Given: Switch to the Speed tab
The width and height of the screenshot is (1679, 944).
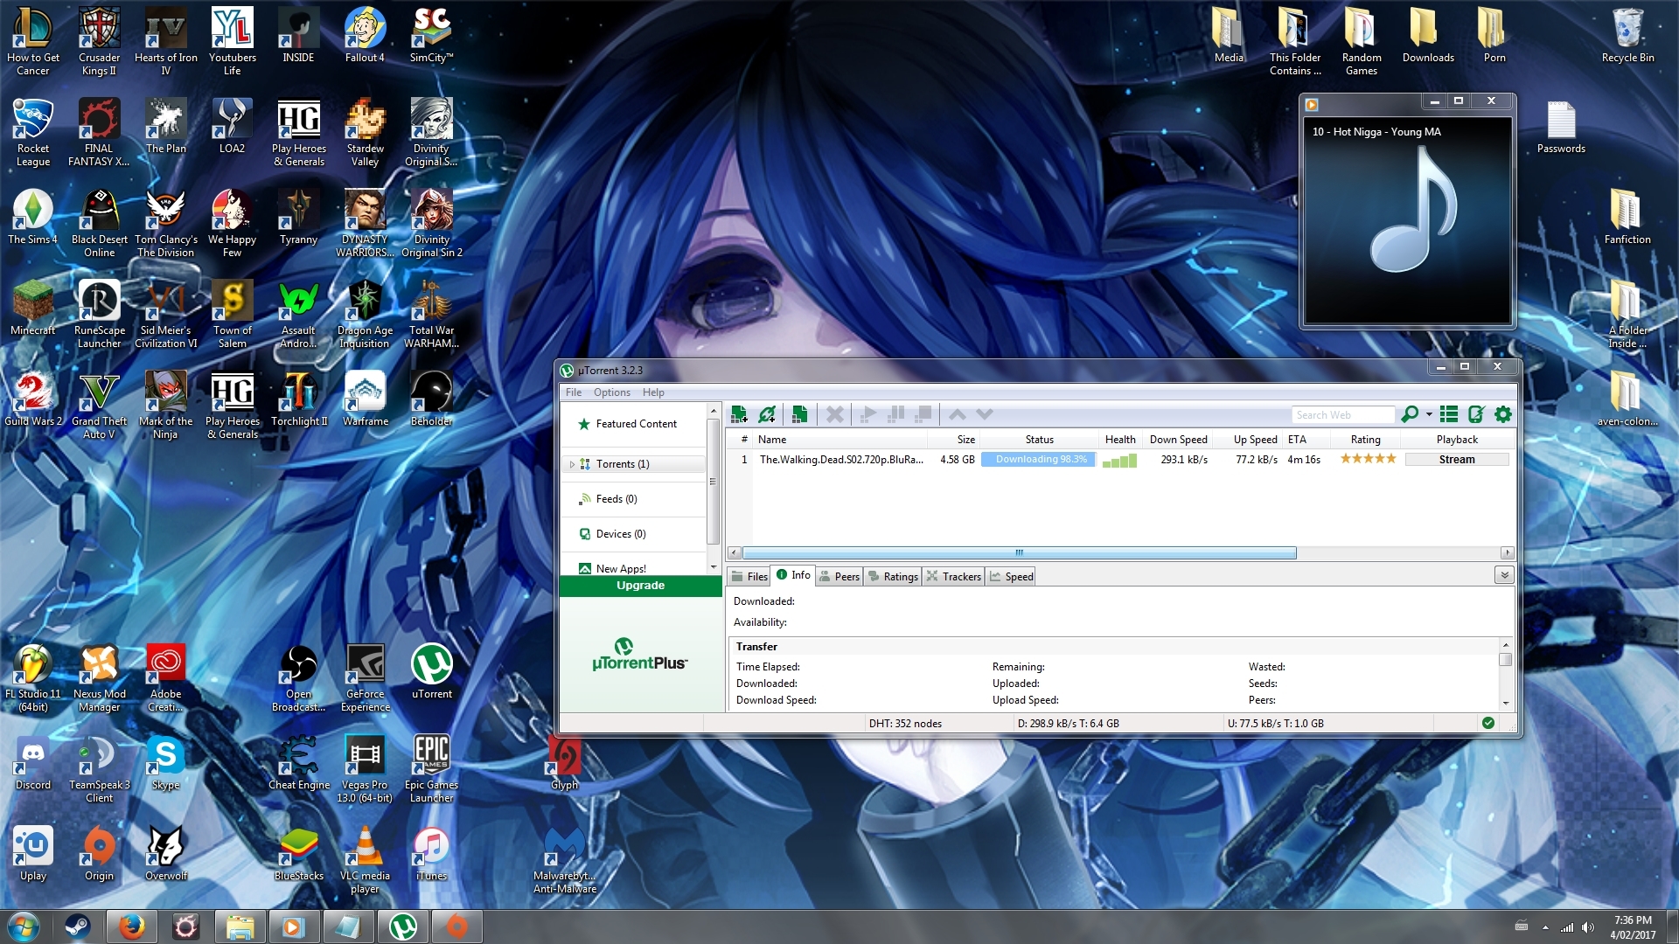Looking at the screenshot, I should [x=1011, y=576].
